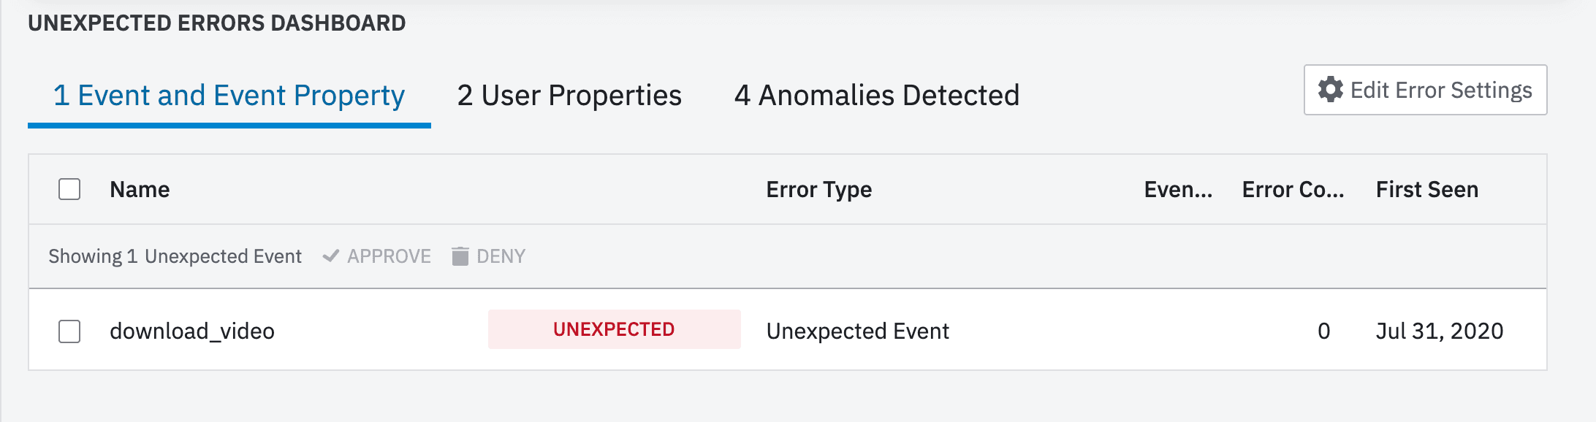
Task: Click the error count value 0
Action: pos(1323,331)
